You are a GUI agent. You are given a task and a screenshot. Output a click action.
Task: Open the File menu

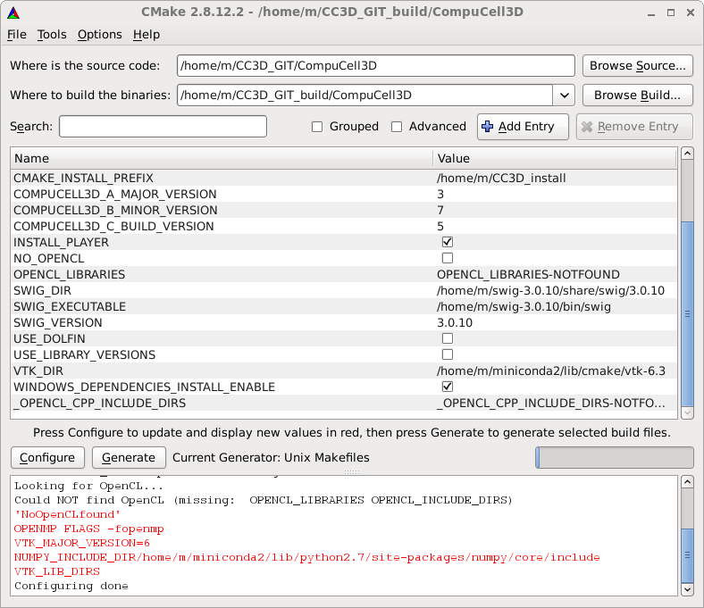[x=17, y=34]
